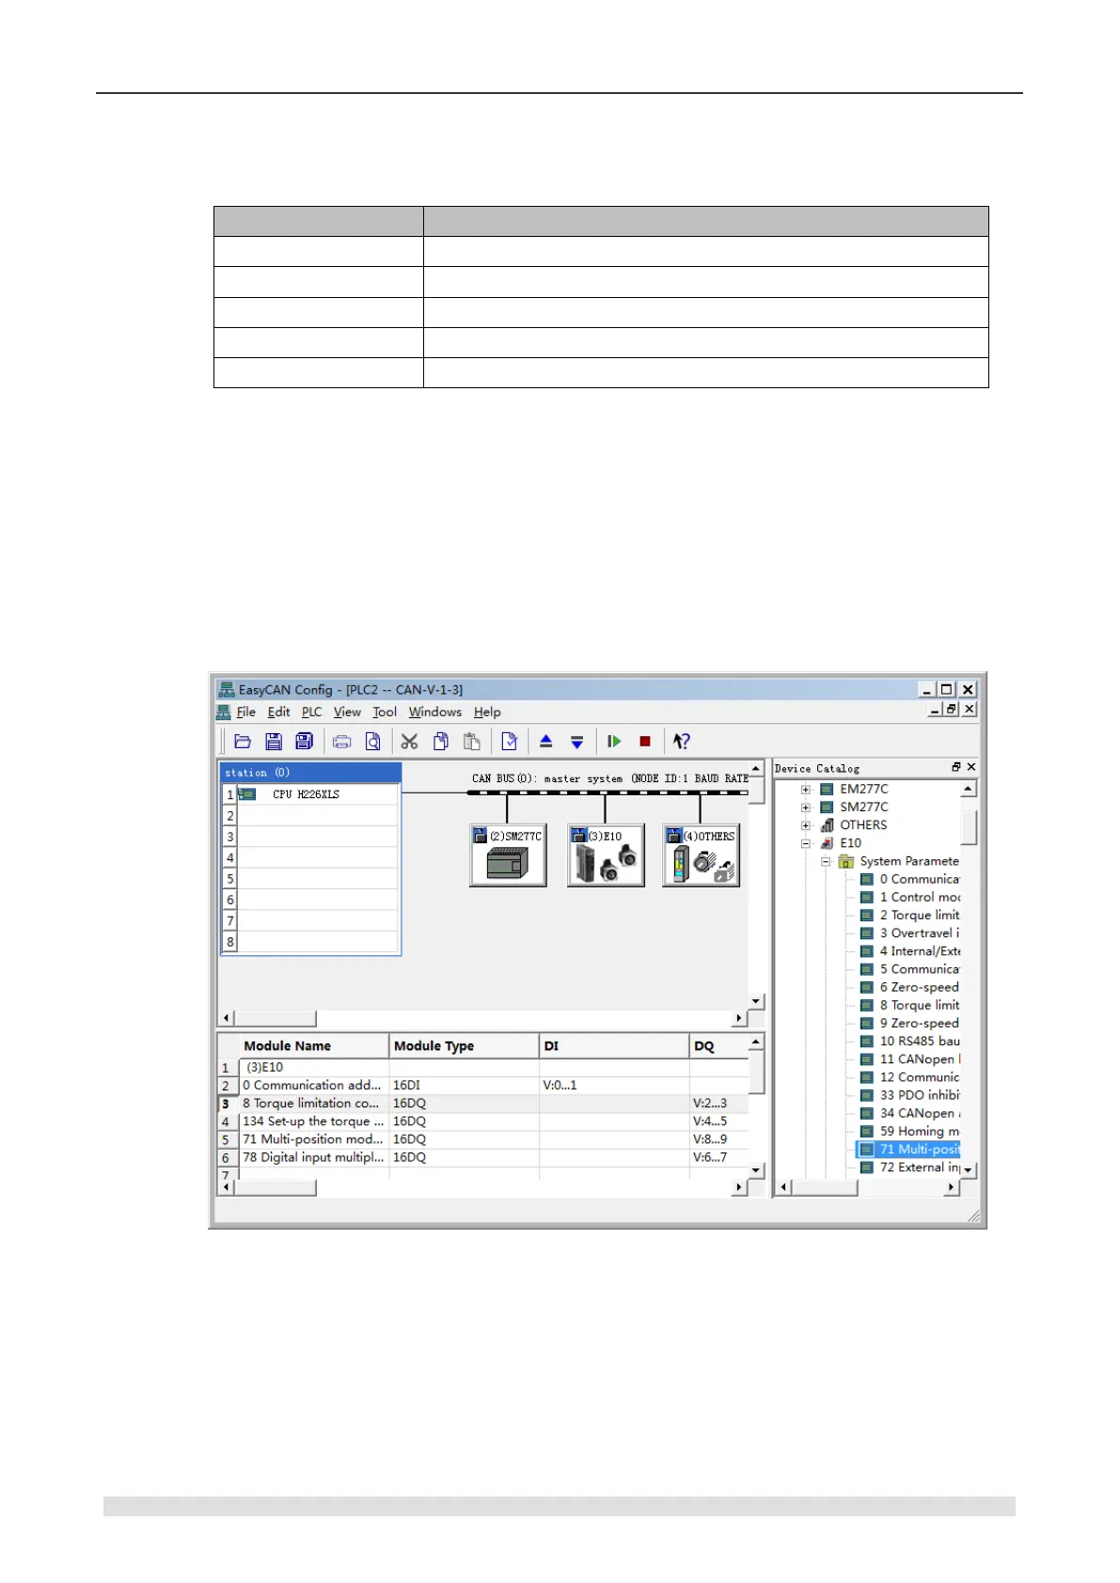
Task: Click the Save All toolbar icon
Action: tap(304, 742)
